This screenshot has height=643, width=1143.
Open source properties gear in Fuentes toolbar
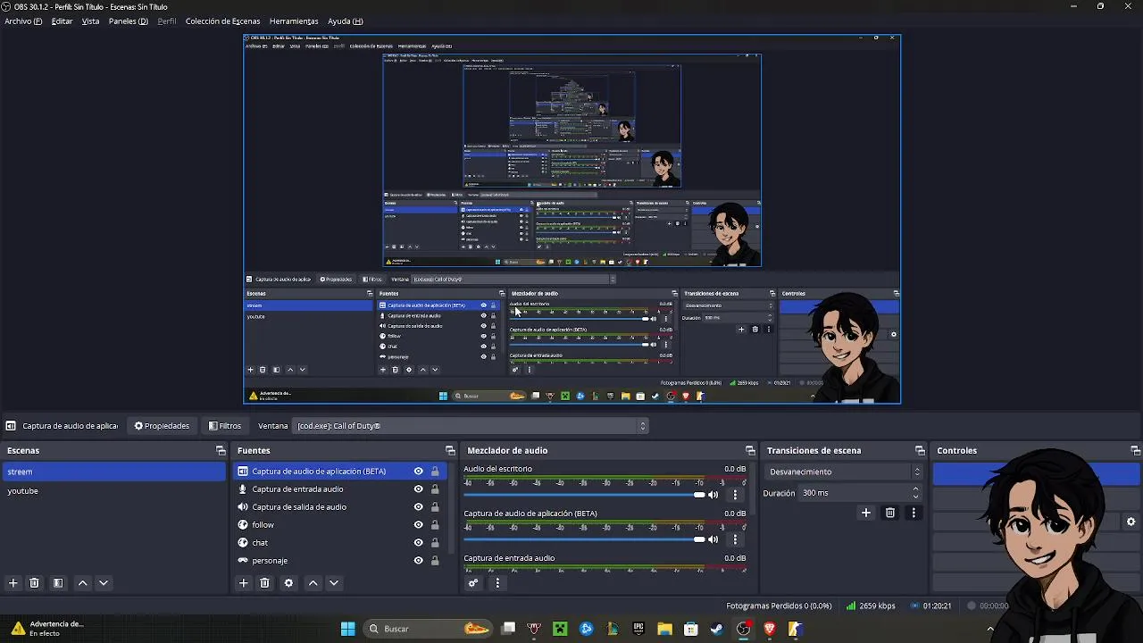(288, 583)
